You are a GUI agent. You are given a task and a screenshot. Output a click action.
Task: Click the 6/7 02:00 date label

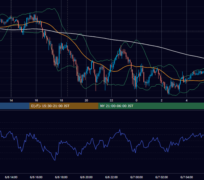[162, 177]
